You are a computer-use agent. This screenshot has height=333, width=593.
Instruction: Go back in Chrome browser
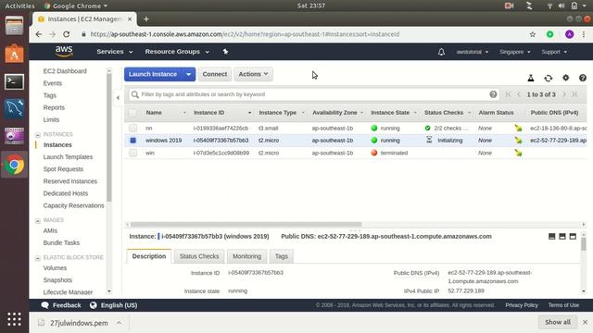39,34
